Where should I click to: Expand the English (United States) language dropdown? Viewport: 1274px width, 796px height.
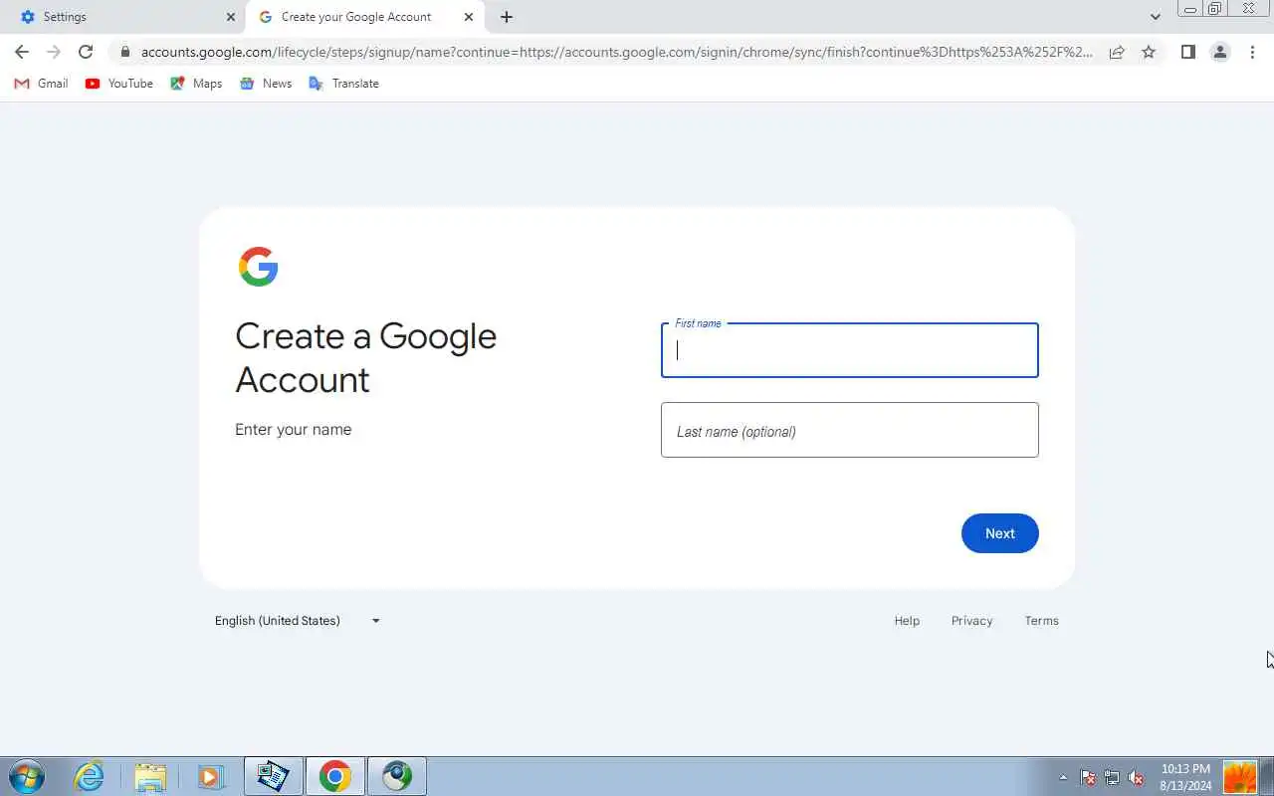pyautogui.click(x=297, y=621)
